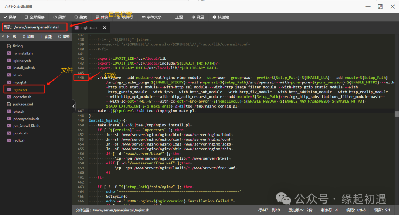
Task: Close the nginx.sh tab
Action: [105, 28]
